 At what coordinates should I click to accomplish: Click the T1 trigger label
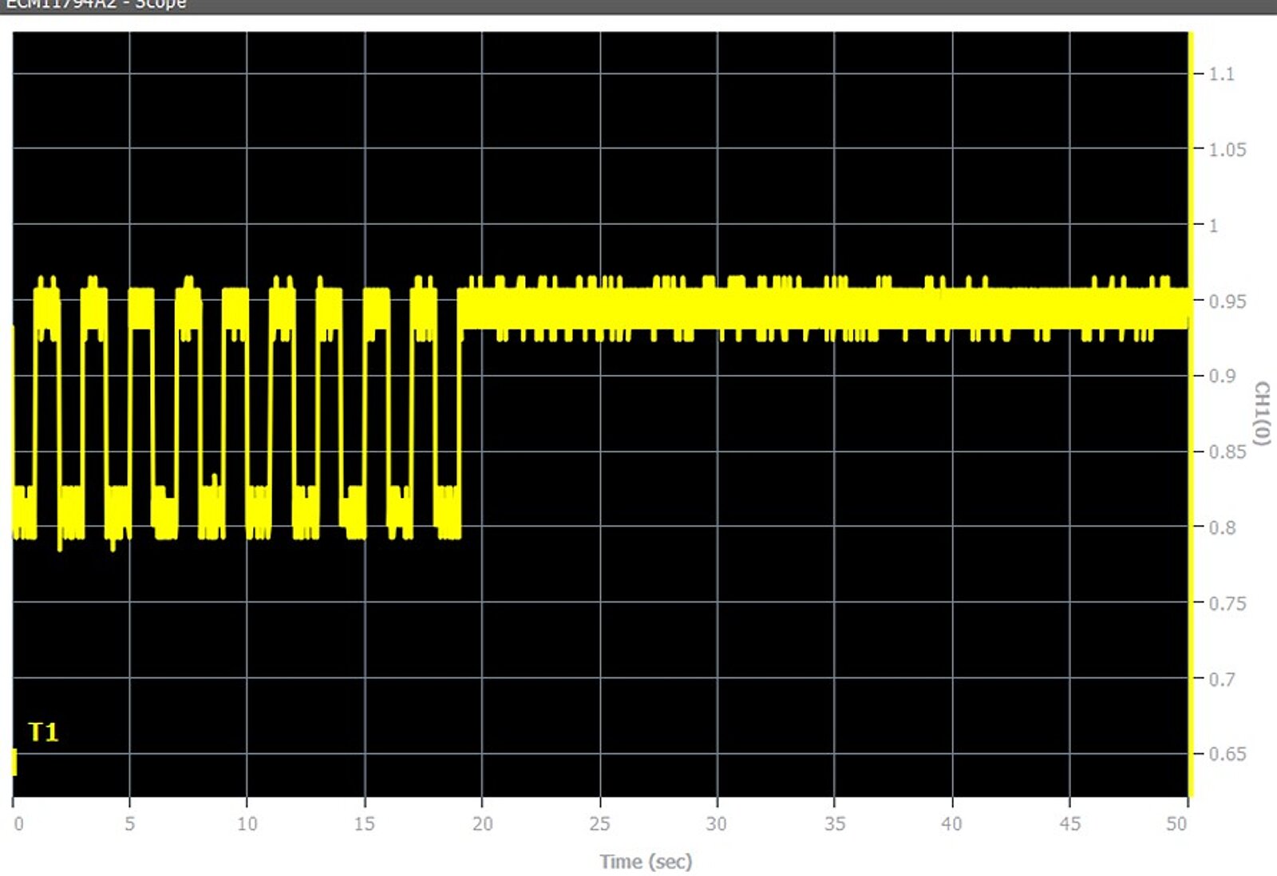click(x=43, y=732)
